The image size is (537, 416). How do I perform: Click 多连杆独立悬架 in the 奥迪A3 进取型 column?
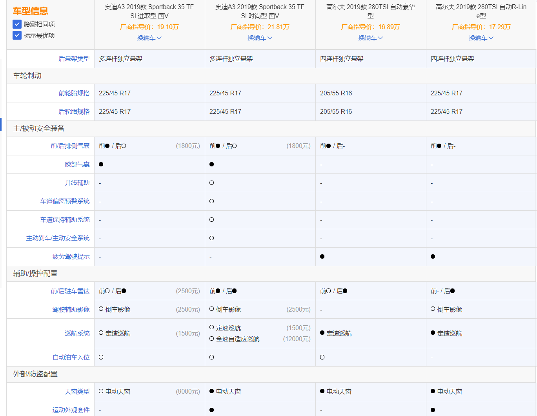click(x=120, y=59)
